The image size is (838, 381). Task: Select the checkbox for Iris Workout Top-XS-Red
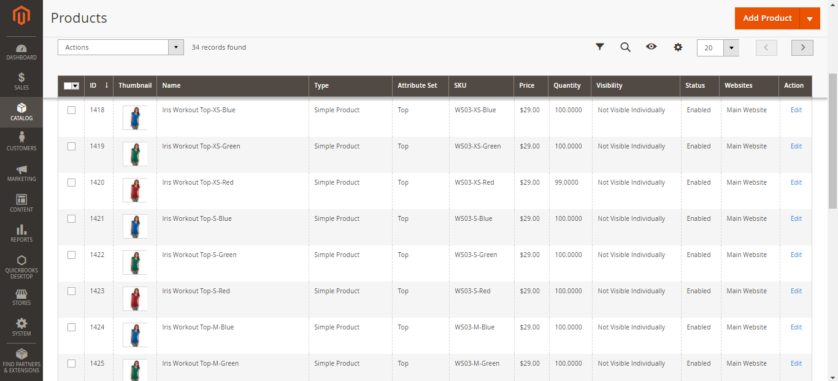pos(71,183)
